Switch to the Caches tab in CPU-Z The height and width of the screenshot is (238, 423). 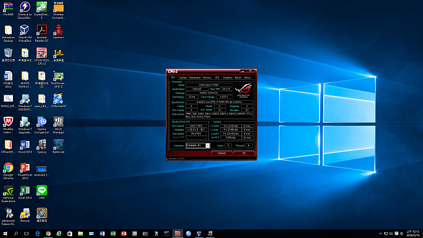183,77
